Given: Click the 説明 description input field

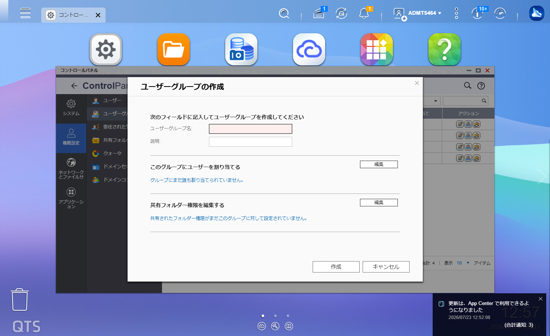Looking at the screenshot, I should coord(251,142).
